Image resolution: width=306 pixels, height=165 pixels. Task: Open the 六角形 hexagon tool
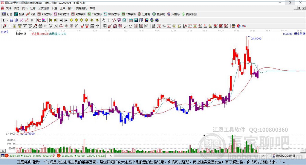pyautogui.click(x=172, y=14)
